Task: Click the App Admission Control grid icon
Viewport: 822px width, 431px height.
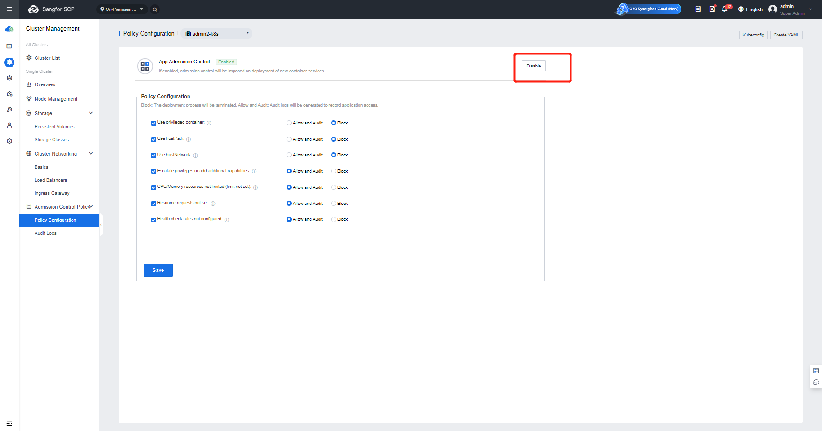Action: pos(145,67)
